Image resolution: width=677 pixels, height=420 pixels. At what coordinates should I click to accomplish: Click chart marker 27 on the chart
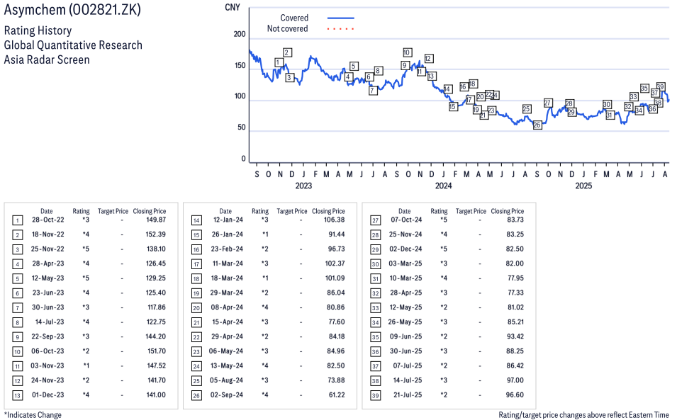click(547, 103)
